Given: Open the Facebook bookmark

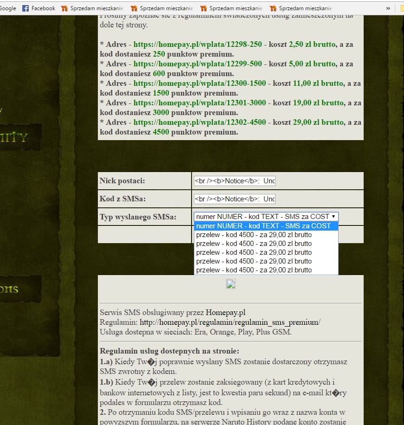Looking at the screenshot, I should coord(39,8).
